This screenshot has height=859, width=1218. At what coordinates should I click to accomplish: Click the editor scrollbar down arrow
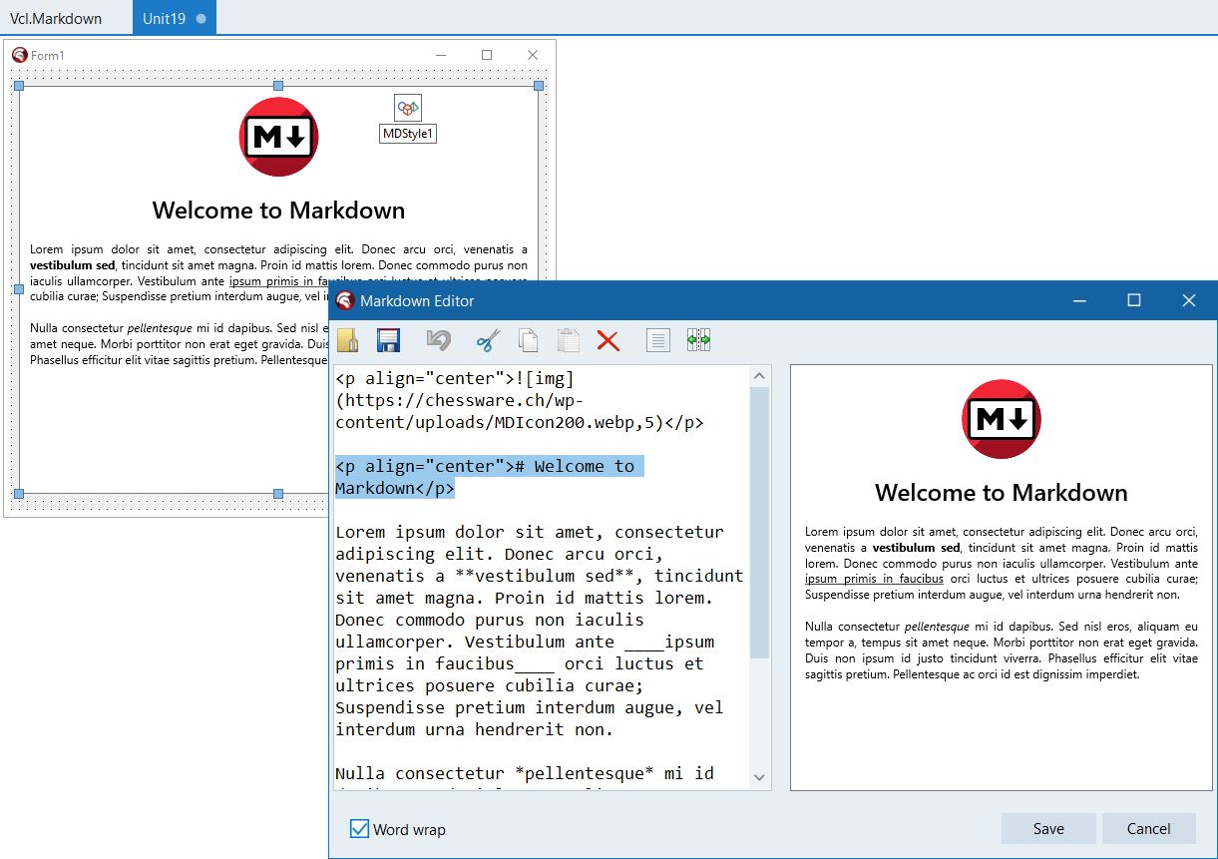coord(760,777)
